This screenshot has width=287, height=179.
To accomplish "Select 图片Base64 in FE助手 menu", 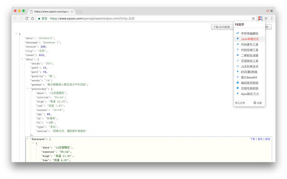I will (x=249, y=77).
